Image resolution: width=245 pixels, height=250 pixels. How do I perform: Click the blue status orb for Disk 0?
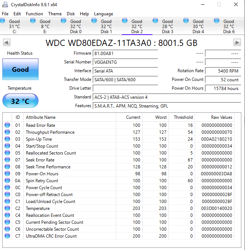63,20
